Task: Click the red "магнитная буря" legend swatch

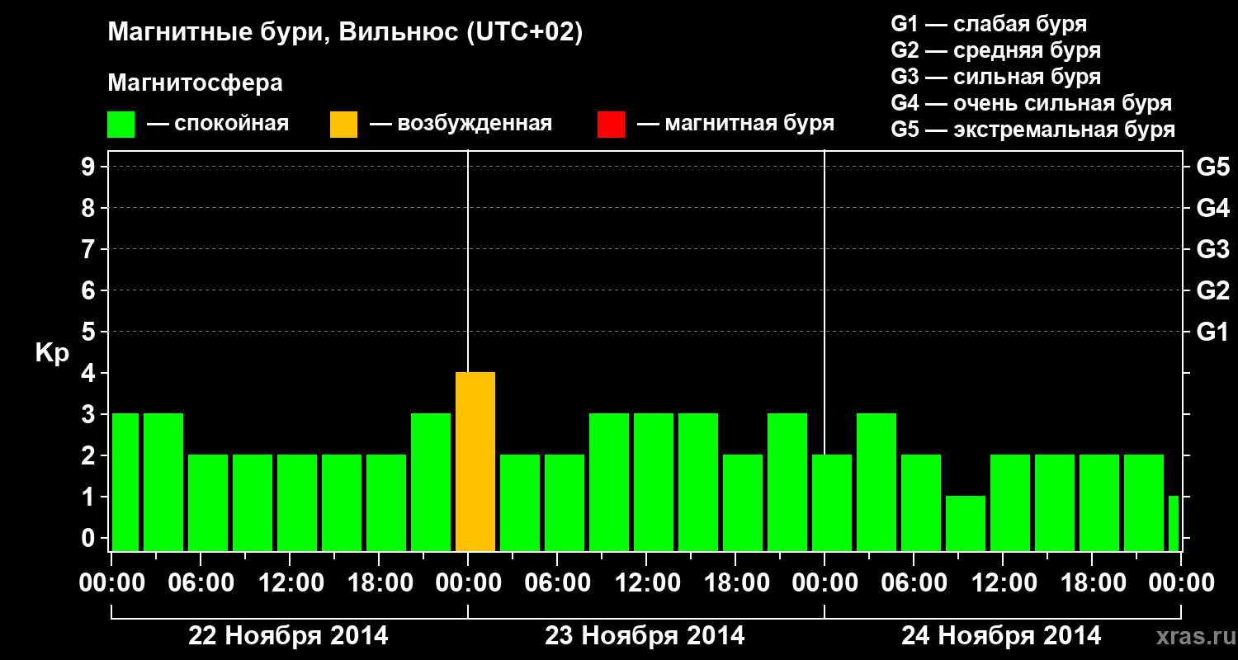Action: 611,125
